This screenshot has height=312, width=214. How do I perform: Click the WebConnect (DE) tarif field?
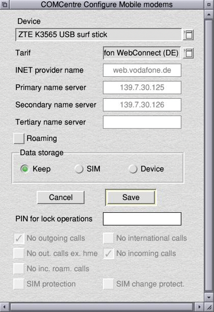click(x=142, y=53)
